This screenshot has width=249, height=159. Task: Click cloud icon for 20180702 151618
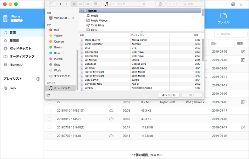[x=111, y=136]
